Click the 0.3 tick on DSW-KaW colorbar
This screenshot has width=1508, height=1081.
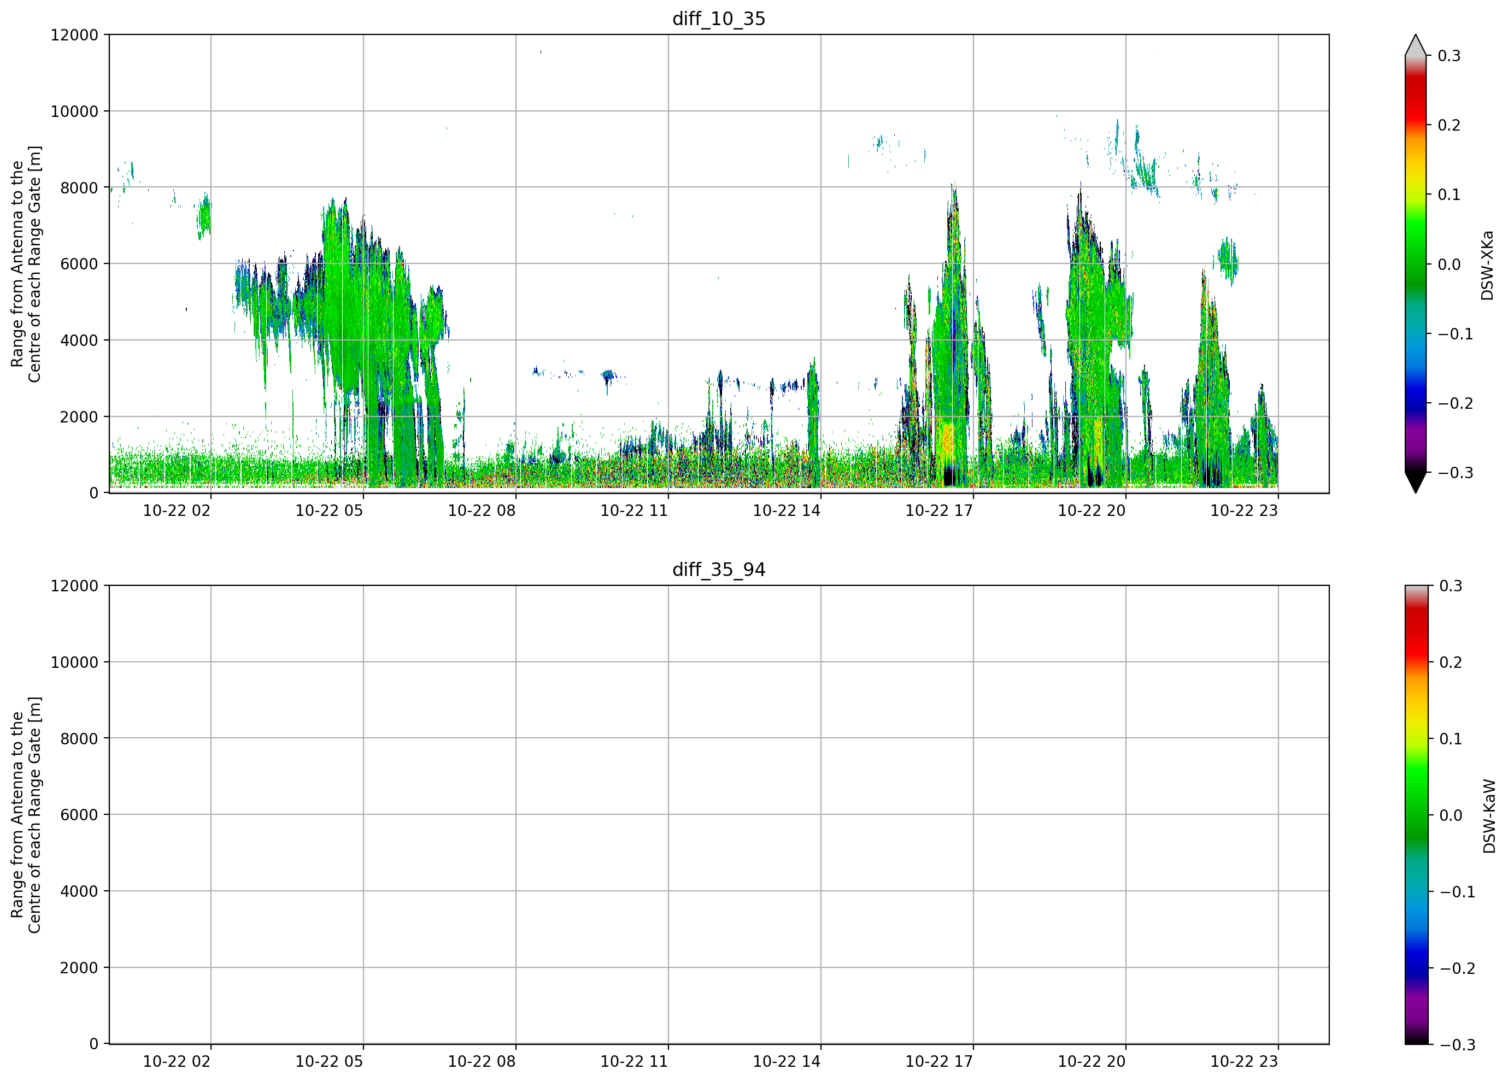click(1451, 586)
